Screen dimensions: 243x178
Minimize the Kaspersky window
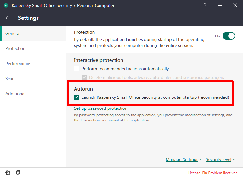(x=220, y=5)
